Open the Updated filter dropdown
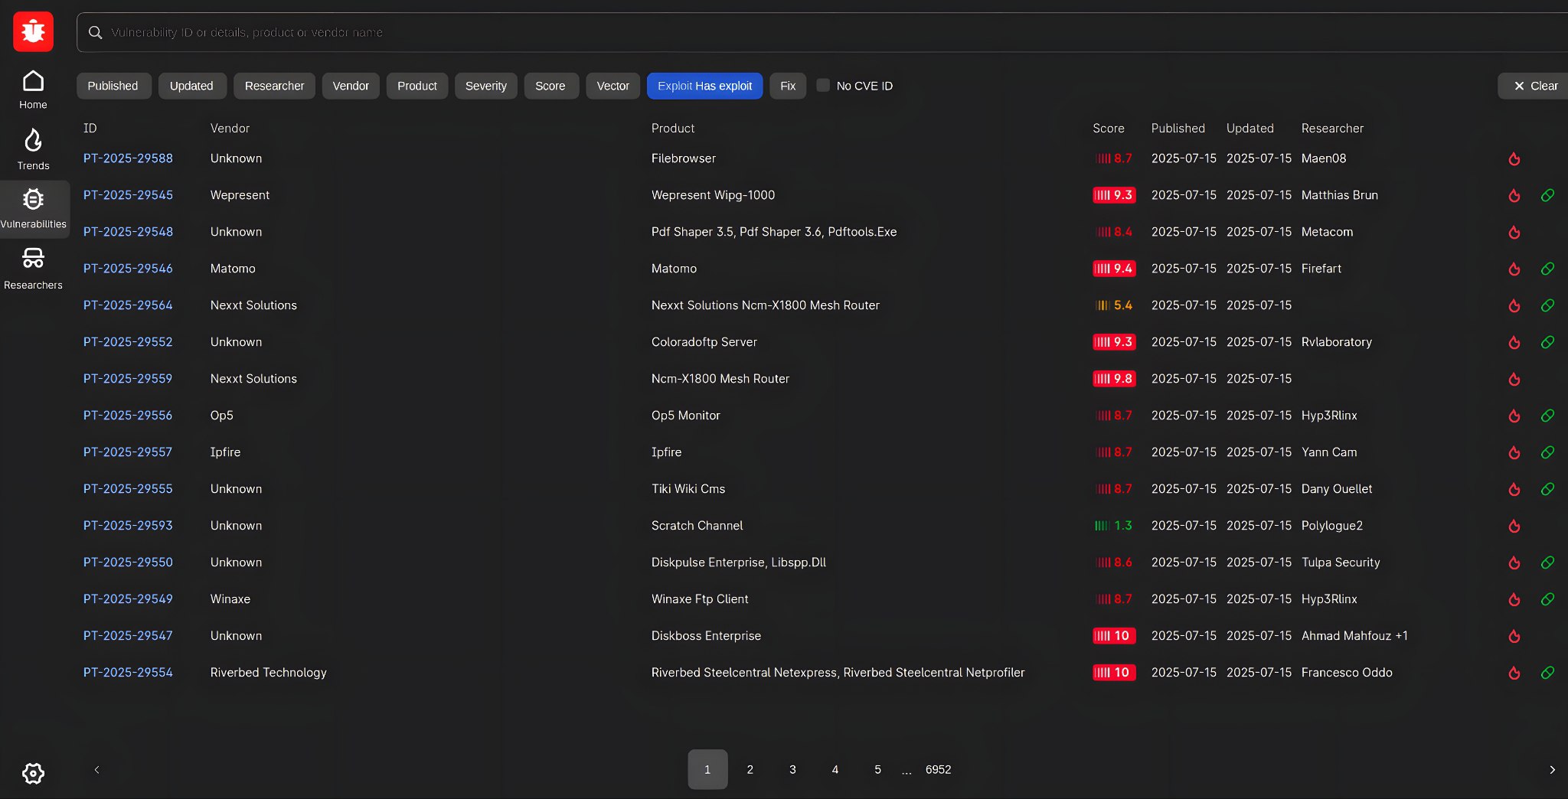The image size is (1568, 799). tap(191, 86)
